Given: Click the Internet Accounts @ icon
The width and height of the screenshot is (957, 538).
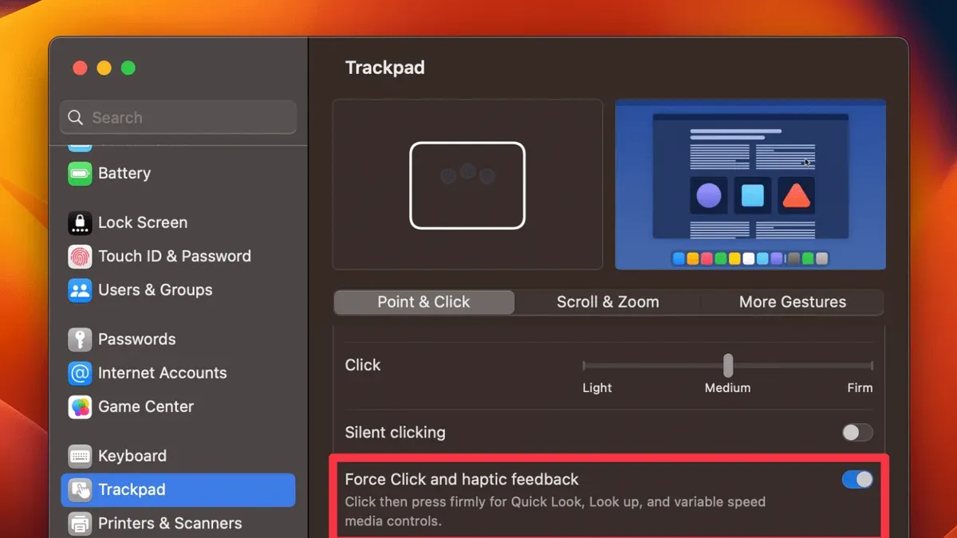Looking at the screenshot, I should pos(80,373).
